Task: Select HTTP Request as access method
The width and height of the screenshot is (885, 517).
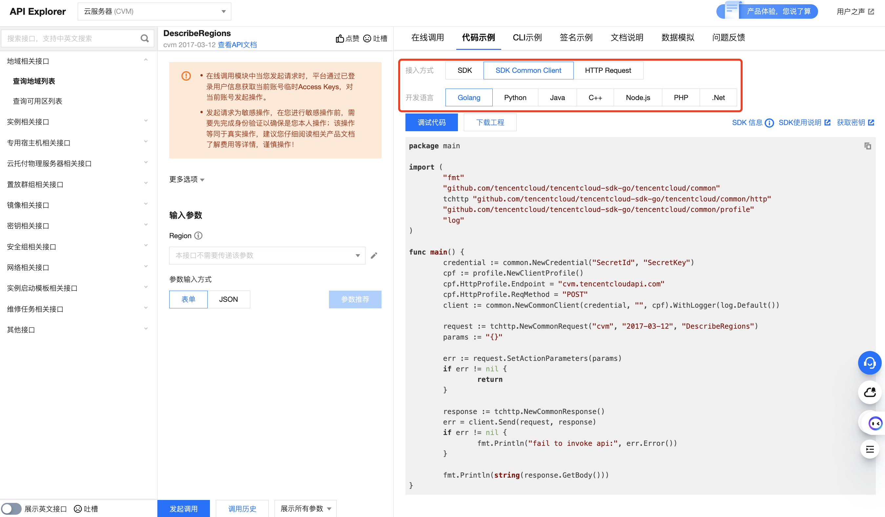Action: (x=608, y=70)
